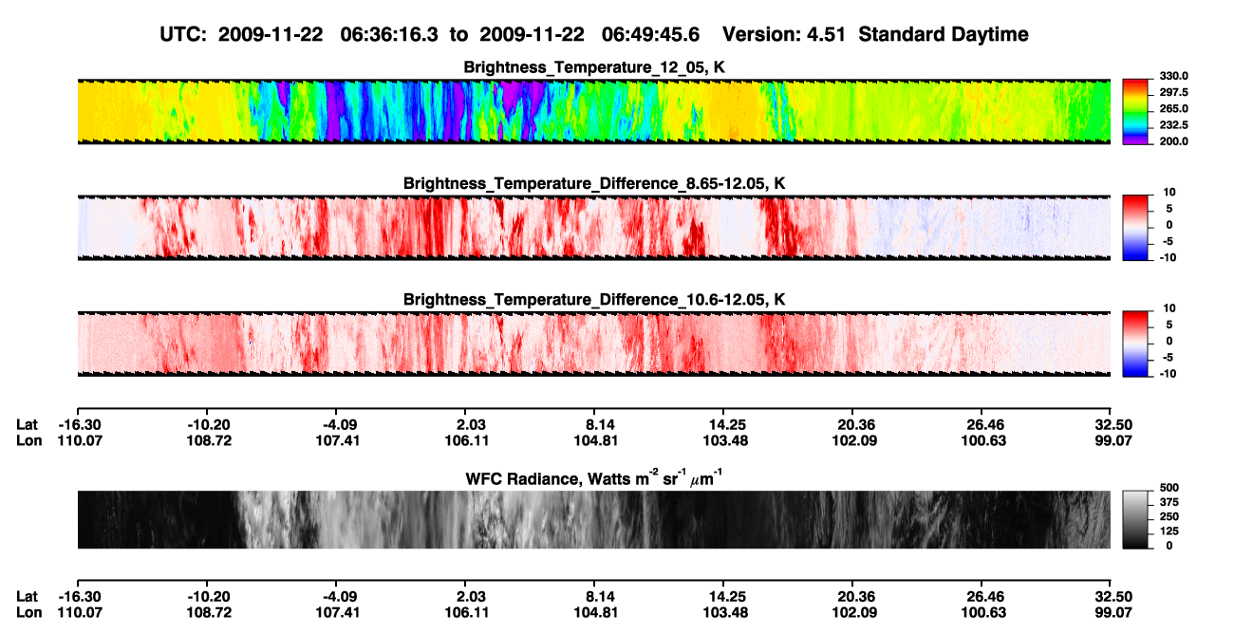Screen dimensions: 1234x633
Task: Click the red-blue colorbar beside the 10.6-12.05 panel
Action: click(1135, 344)
